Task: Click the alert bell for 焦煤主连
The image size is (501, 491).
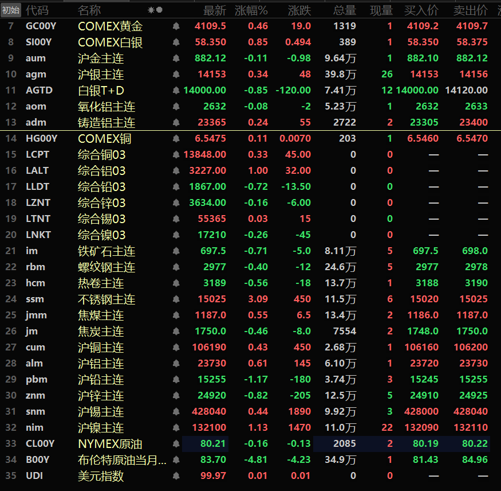Action: (x=176, y=315)
